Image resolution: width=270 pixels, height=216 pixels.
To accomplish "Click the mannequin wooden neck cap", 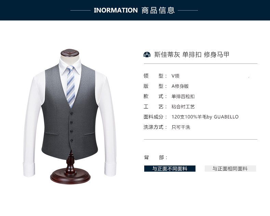I will (70, 53).
